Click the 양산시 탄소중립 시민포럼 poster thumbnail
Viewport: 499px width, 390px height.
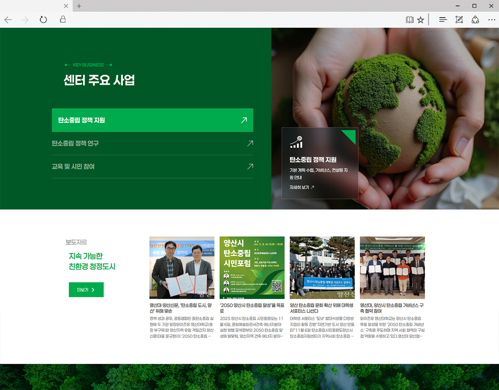pos(252,268)
